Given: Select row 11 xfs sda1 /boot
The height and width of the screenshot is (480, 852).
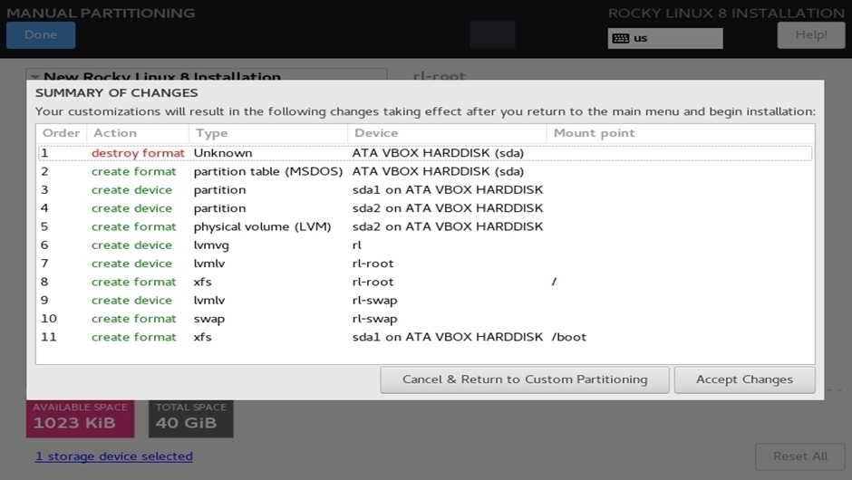Looking at the screenshot, I should click(425, 337).
